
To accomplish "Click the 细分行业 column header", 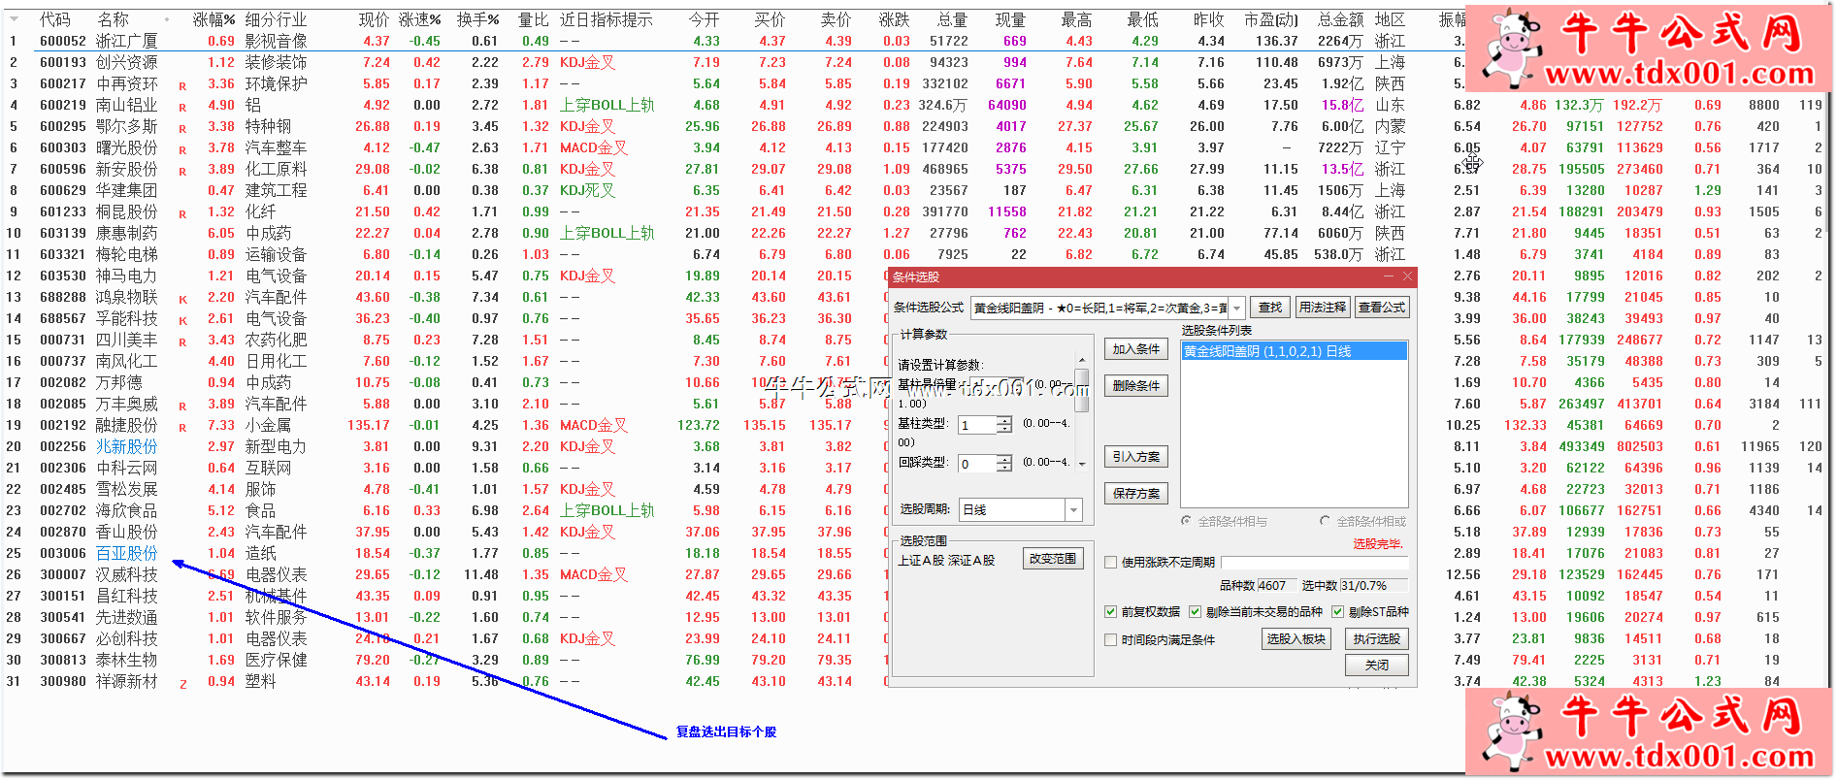I will click(x=276, y=19).
